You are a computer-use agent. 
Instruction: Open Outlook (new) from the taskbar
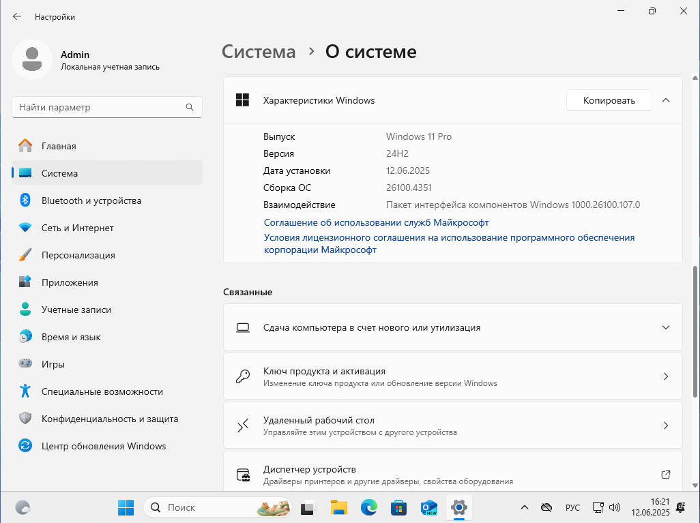click(x=429, y=507)
